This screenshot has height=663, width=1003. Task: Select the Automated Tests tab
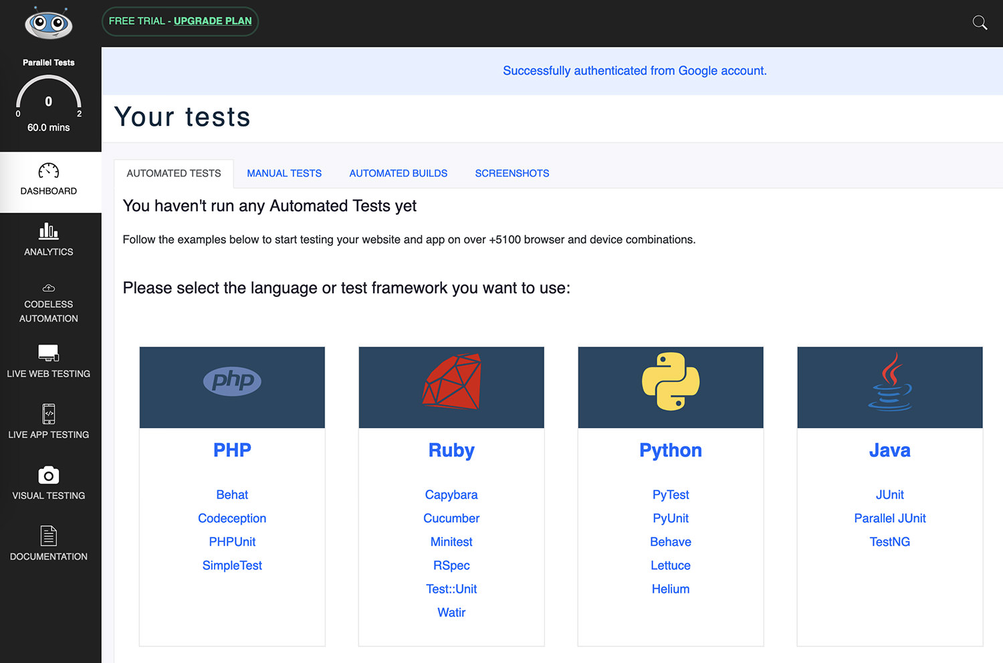click(174, 173)
